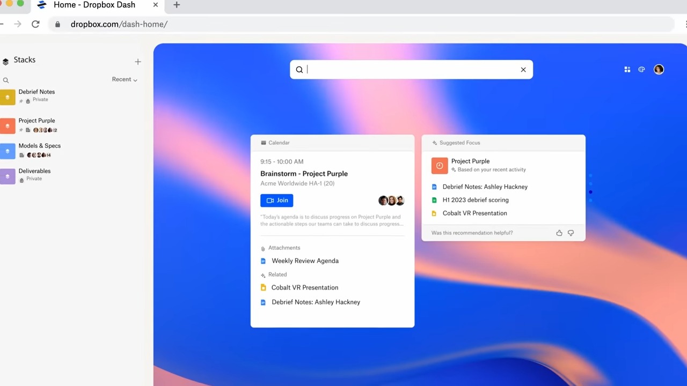This screenshot has width=687, height=386.
Task: Expand the truncated meeting agenda description
Action: coord(401,224)
